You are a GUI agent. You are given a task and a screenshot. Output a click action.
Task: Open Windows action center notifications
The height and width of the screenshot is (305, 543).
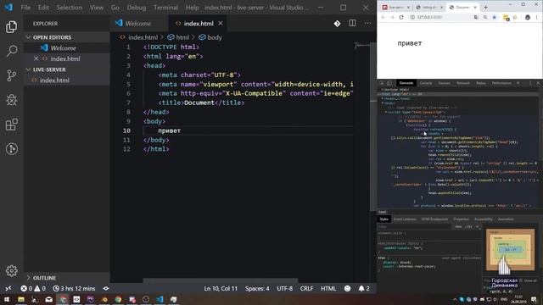coord(534,299)
